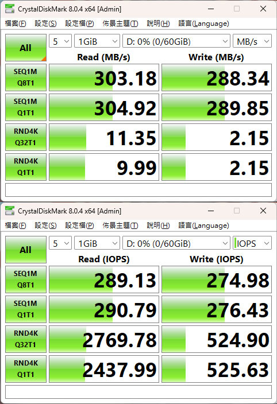
Task: Open 佈景主題(T) menu in bottom window
Action: click(x=120, y=226)
